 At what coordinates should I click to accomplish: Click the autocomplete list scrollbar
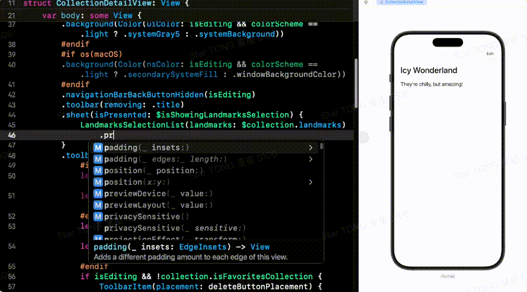tap(321, 146)
